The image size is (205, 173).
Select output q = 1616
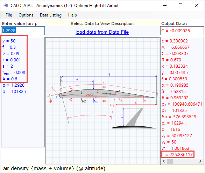tap(171, 129)
